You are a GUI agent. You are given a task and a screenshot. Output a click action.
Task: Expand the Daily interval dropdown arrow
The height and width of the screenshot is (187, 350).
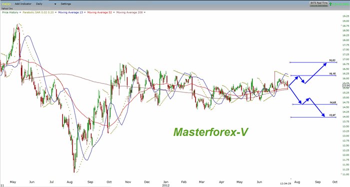(x=55, y=4)
